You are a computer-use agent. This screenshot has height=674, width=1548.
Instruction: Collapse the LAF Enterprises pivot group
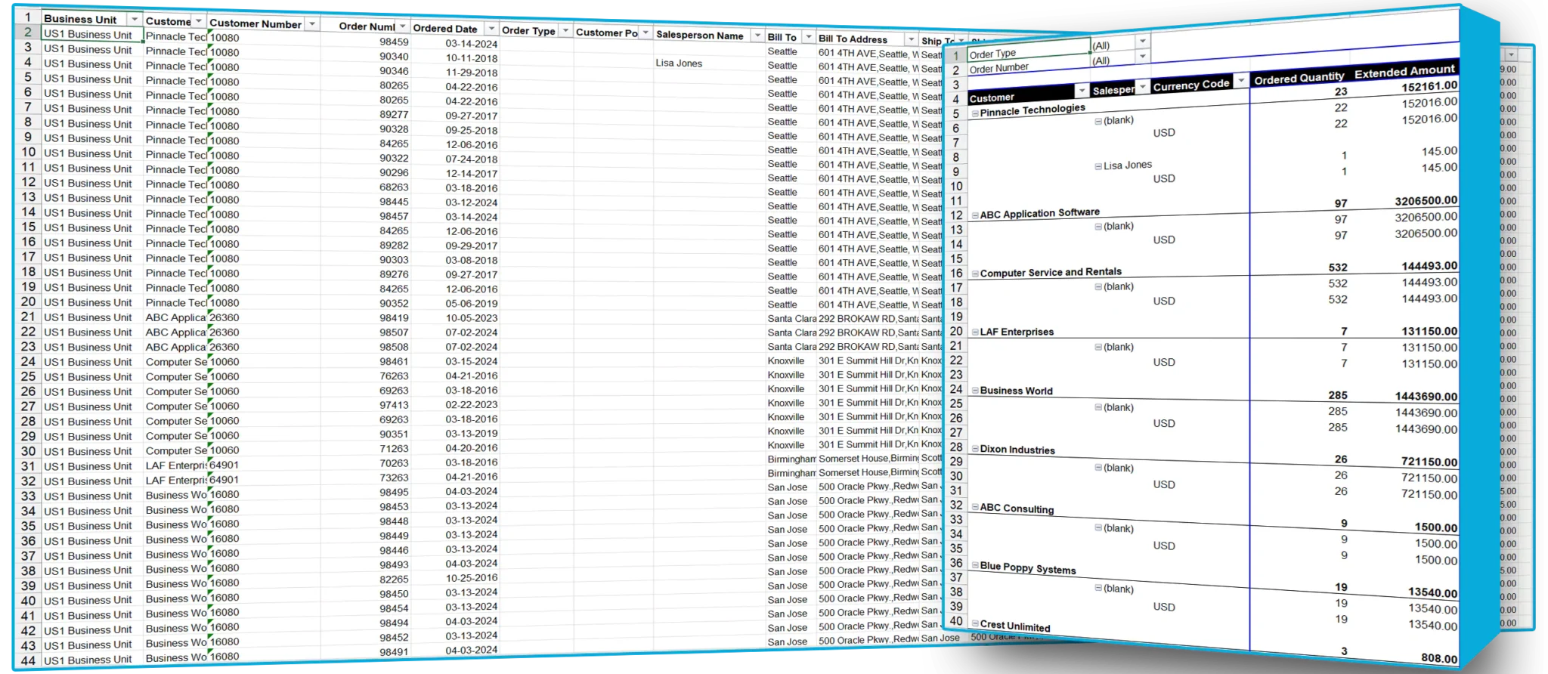(x=975, y=332)
